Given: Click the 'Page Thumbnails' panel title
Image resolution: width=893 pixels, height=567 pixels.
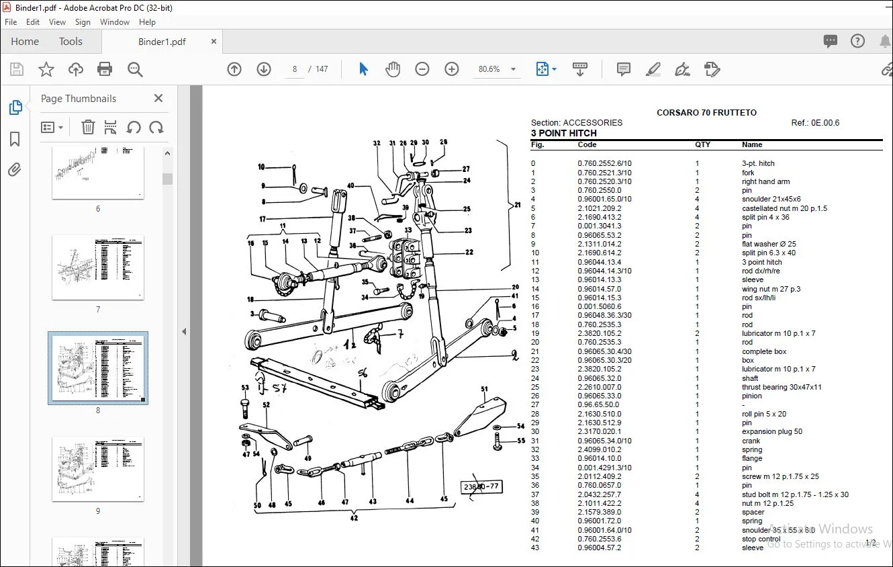Looking at the screenshot, I should point(79,99).
